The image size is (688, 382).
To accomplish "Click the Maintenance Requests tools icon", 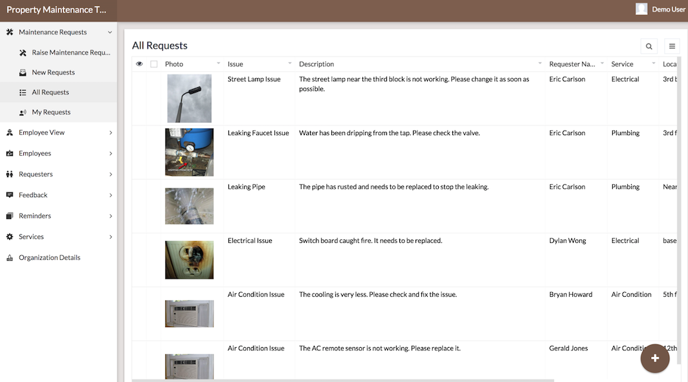I will 10,32.
